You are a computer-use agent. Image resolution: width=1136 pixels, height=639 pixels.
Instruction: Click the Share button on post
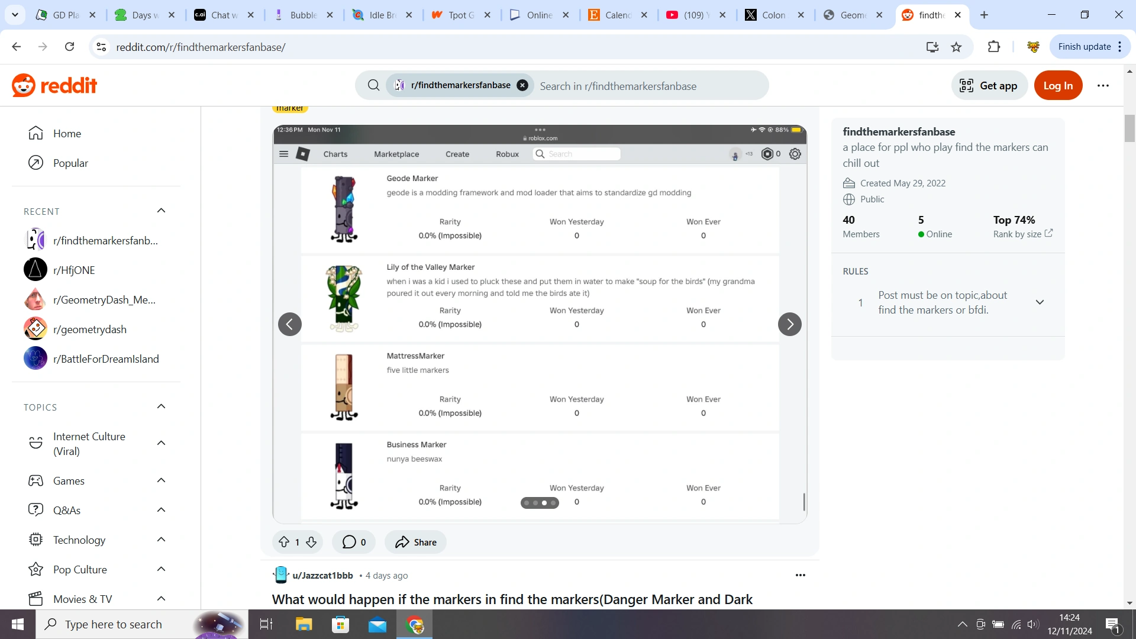tap(416, 542)
